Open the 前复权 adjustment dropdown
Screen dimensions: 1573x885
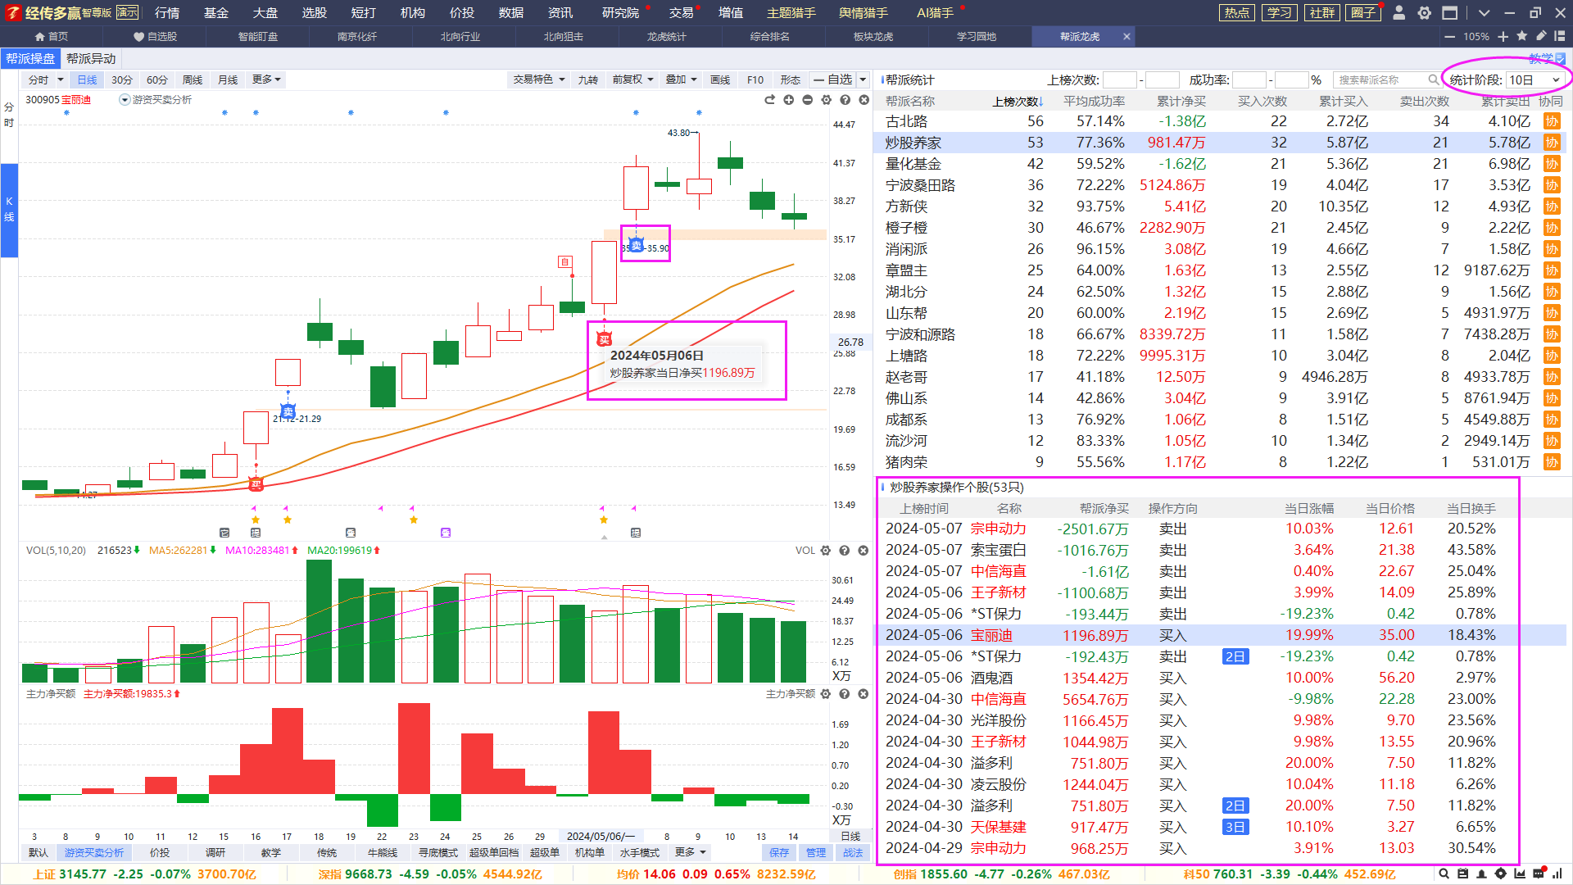[632, 79]
